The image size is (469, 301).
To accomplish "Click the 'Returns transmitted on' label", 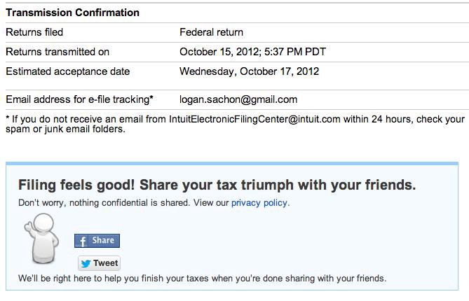I will [57, 52].
